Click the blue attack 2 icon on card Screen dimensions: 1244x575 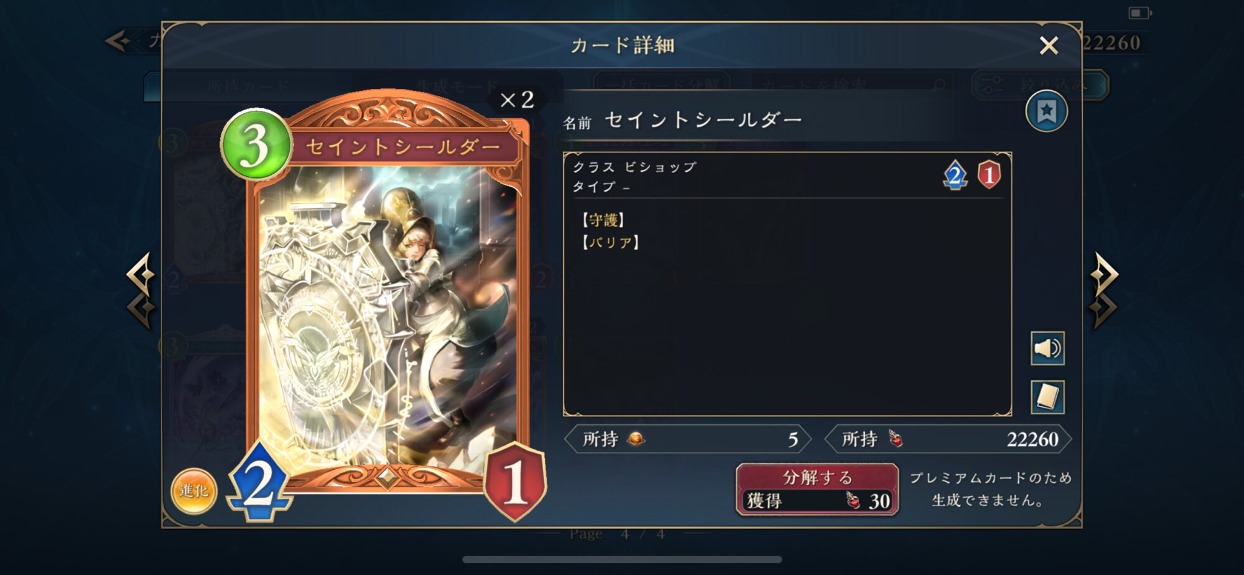259,482
